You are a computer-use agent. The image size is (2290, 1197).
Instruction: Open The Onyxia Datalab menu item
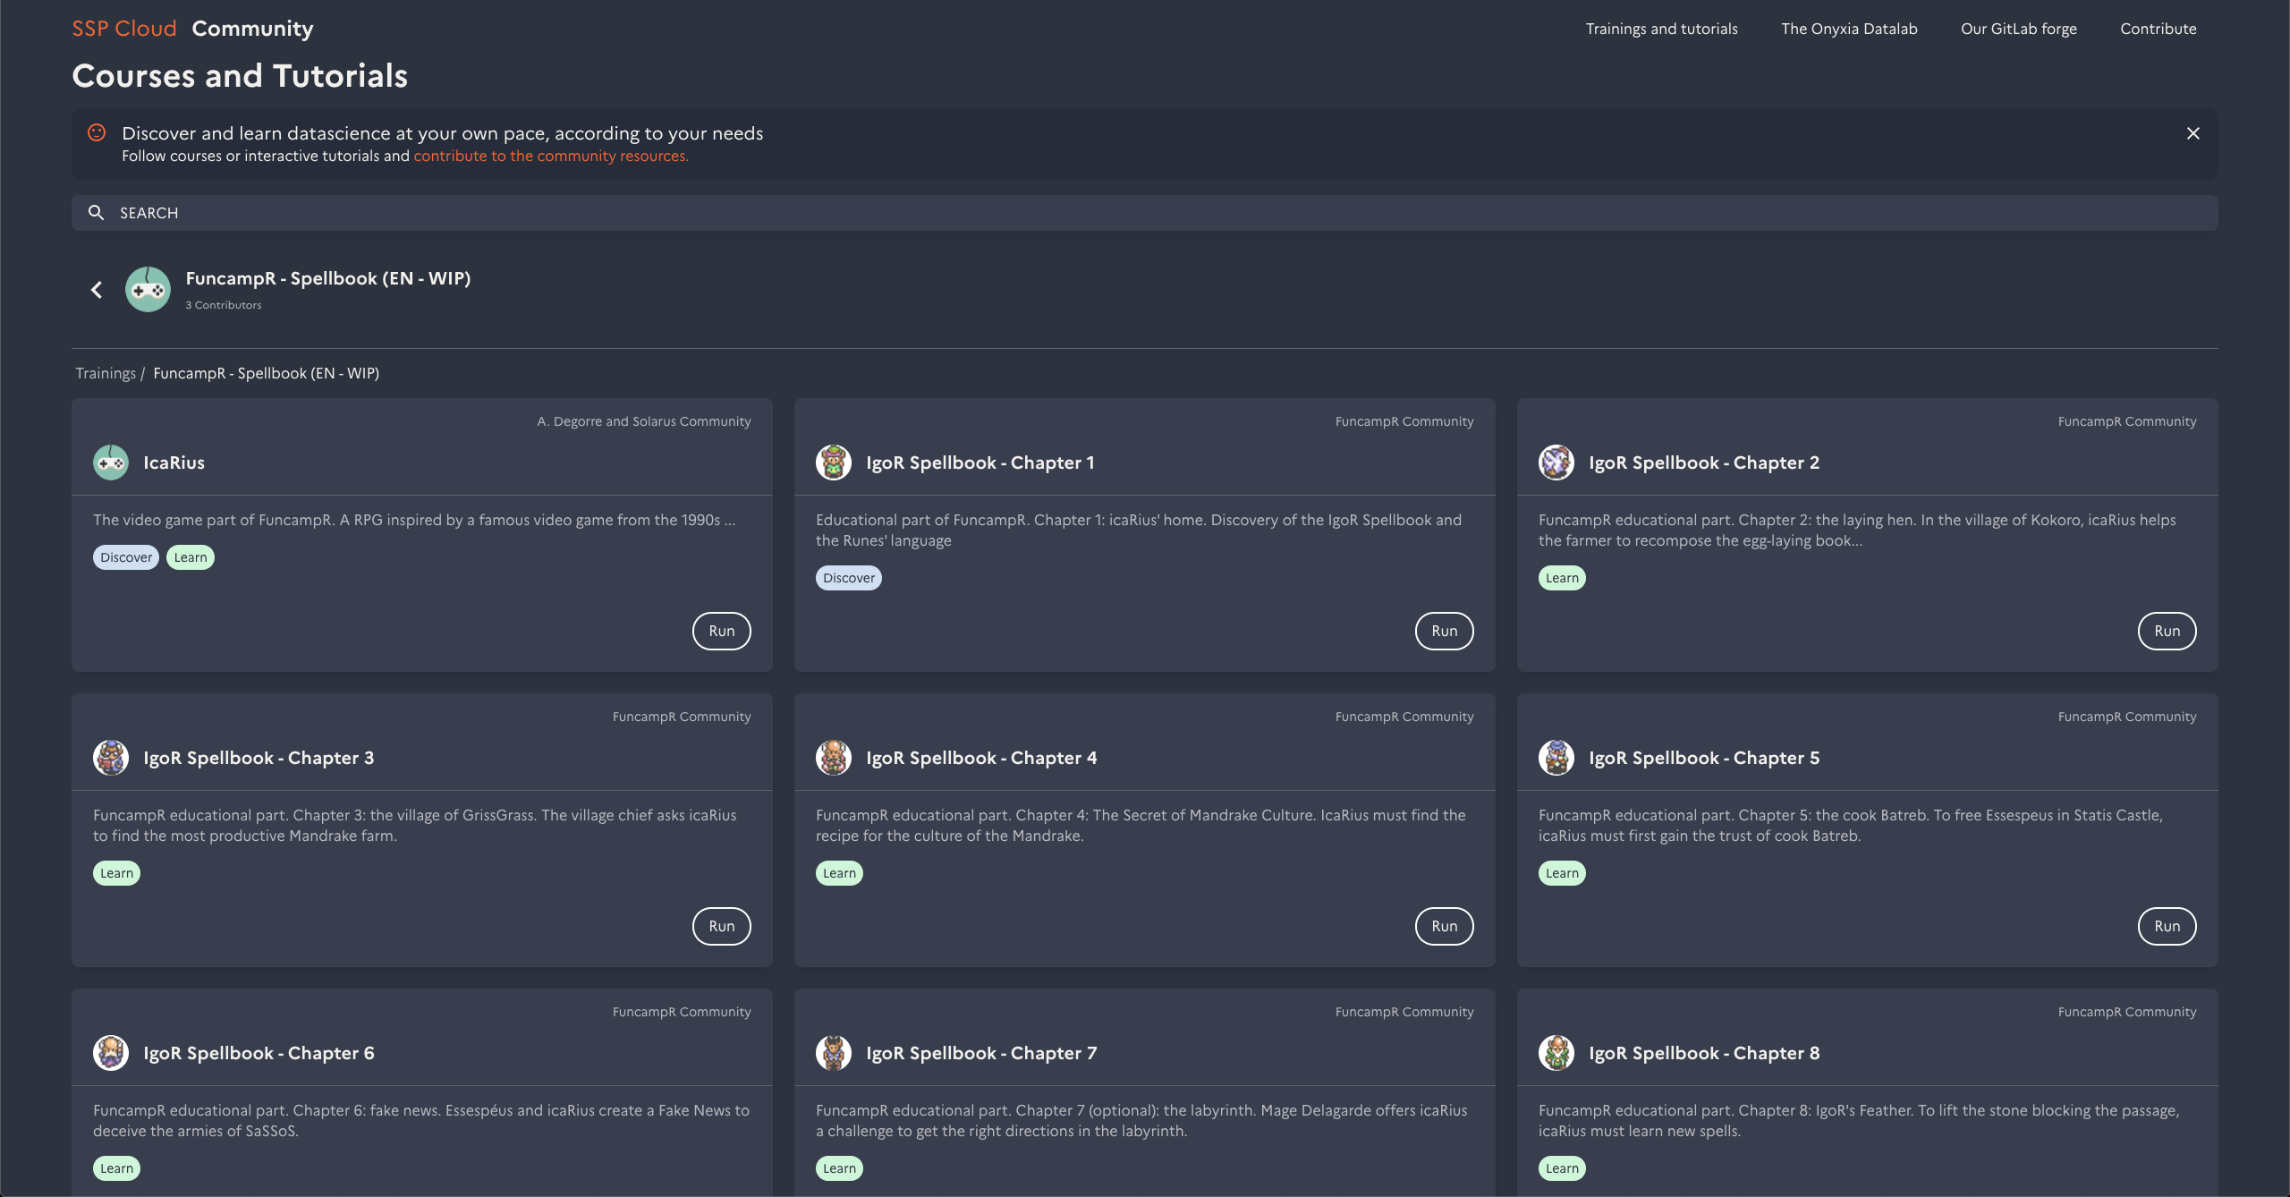point(1848,28)
